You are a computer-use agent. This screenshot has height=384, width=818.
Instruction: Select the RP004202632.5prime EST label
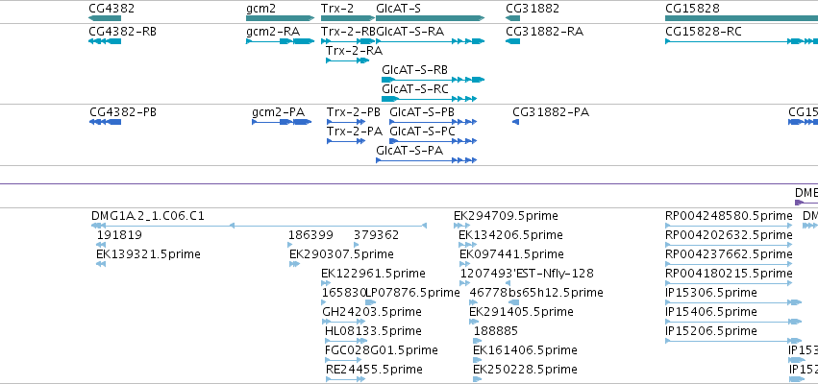(729, 235)
